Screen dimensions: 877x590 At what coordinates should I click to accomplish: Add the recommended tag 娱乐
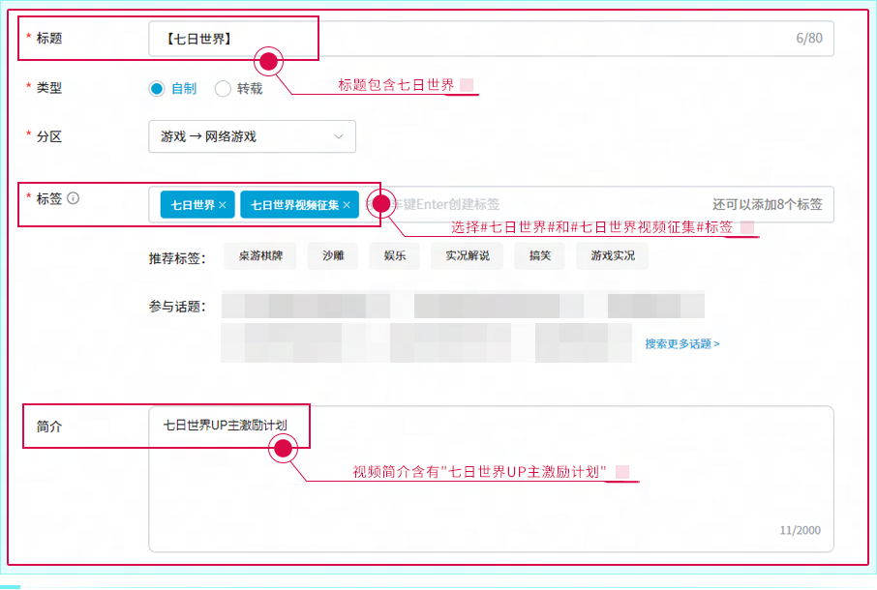[394, 256]
